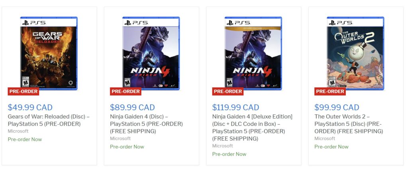Click PRE-ORDER badge on Ninja Gaiden 4 Disc

click(x=126, y=91)
